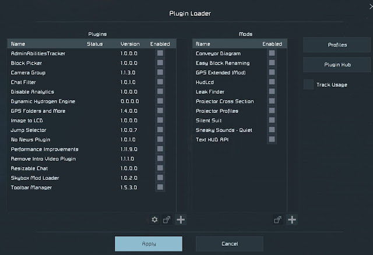Image resolution: width=373 pixels, height=255 pixels.
Task: Select the Performance Improvements row name
Action: (x=44, y=149)
